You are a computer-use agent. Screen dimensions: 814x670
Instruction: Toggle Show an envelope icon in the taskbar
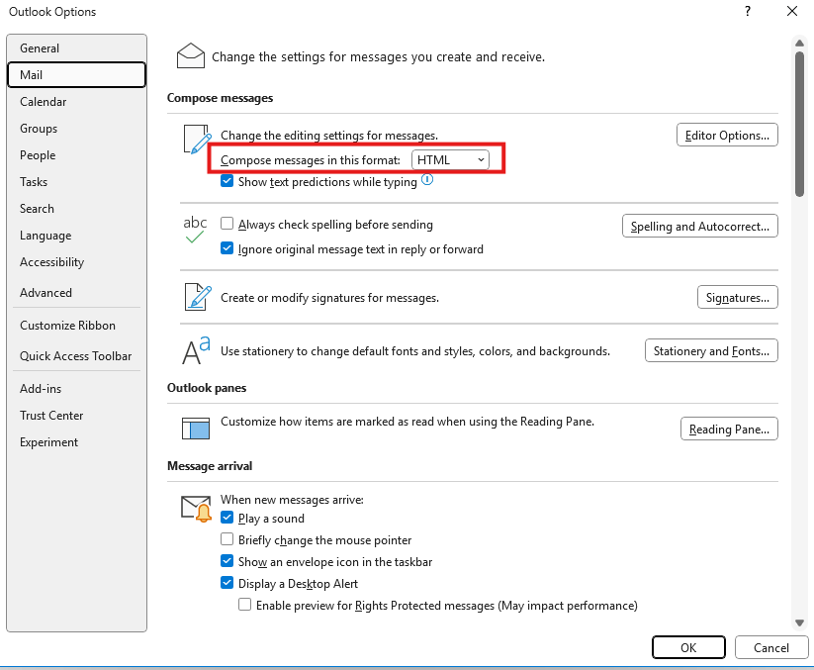226,561
